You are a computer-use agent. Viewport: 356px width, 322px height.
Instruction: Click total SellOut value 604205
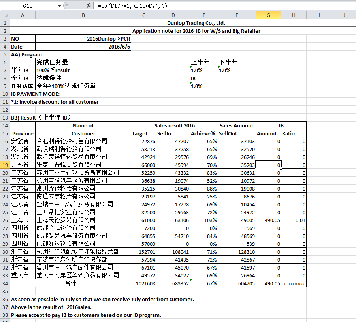tap(237, 283)
